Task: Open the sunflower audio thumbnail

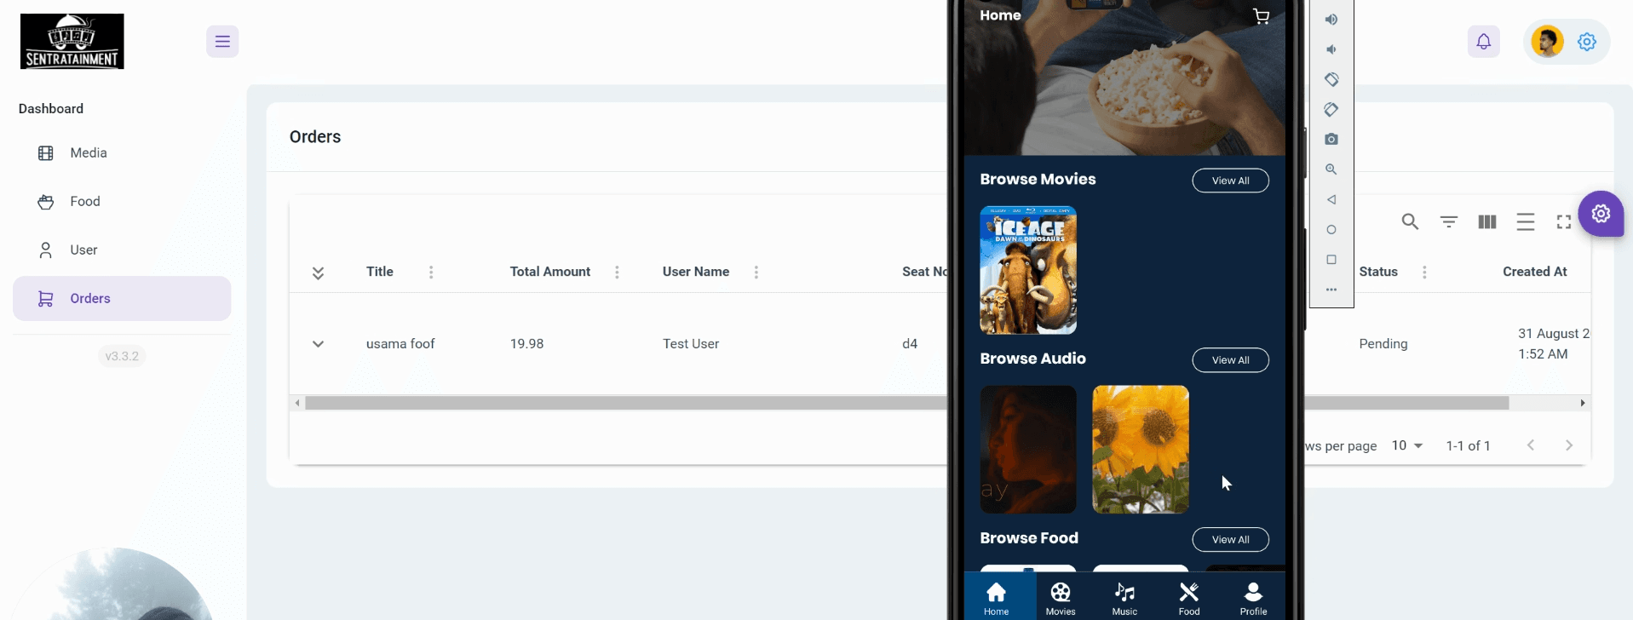Action: point(1141,450)
